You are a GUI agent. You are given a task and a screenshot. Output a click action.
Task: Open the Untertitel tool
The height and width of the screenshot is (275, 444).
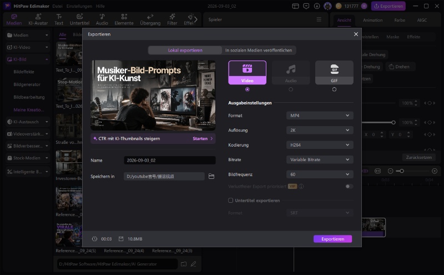pos(79,20)
